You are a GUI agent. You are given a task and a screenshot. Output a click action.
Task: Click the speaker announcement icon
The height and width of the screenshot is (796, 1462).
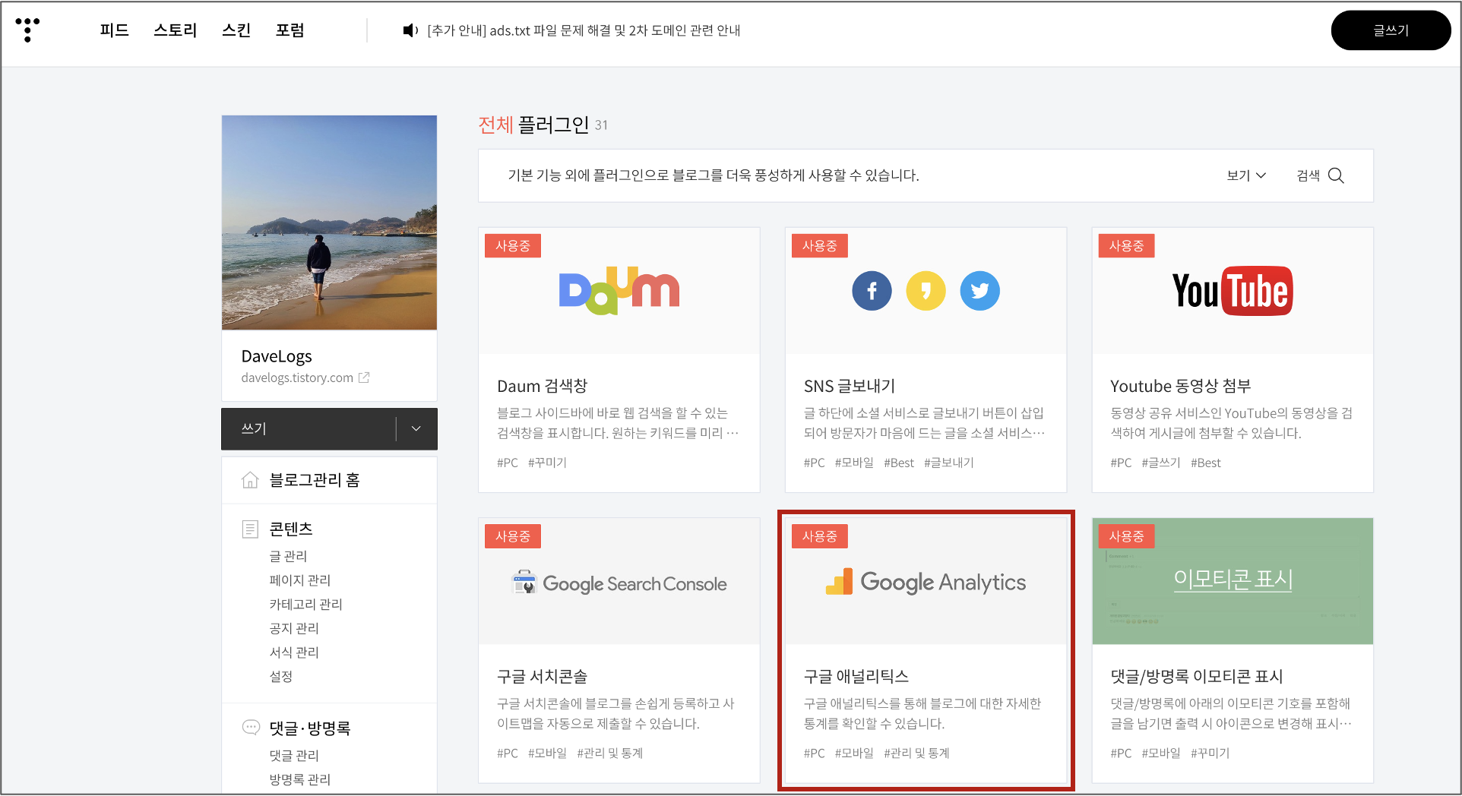[410, 30]
